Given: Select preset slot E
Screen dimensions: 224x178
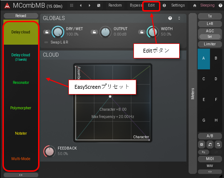Looking at the screenshot, I should (204, 99).
